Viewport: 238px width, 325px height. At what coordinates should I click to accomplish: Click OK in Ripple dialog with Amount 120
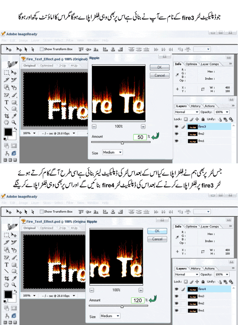click(x=157, y=231)
